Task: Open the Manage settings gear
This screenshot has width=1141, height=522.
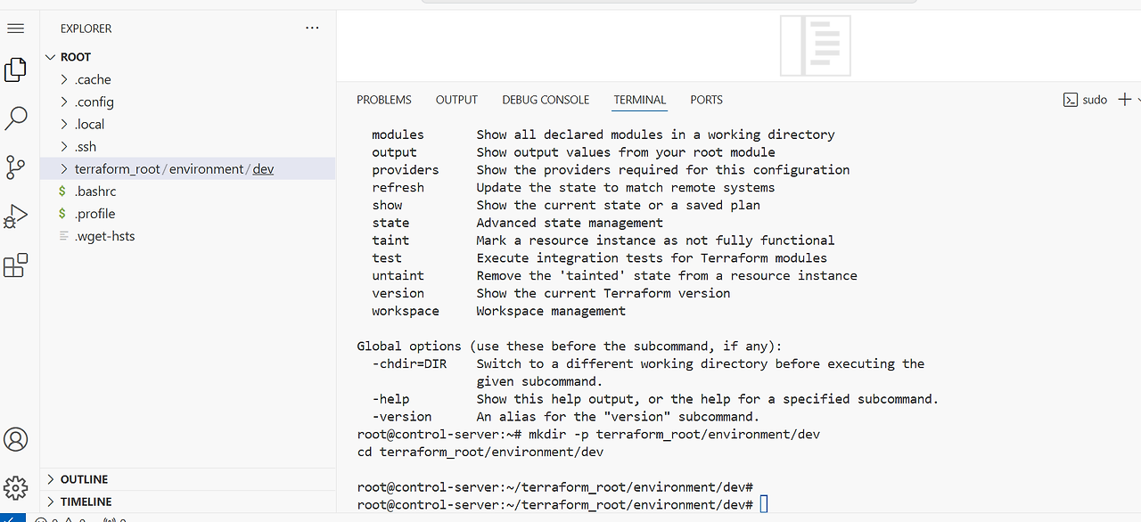Action: click(15, 488)
